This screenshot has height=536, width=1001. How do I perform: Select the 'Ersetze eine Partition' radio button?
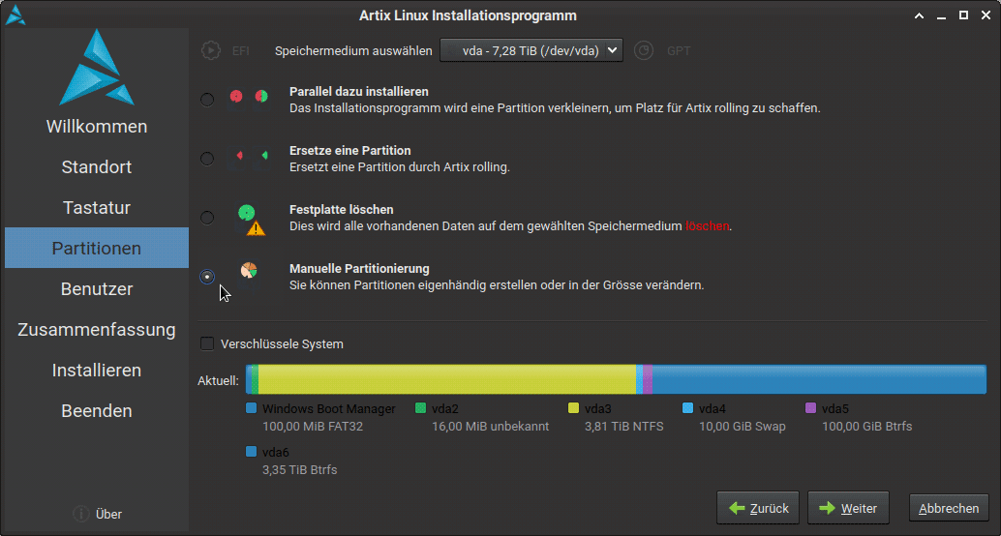pyautogui.click(x=207, y=158)
